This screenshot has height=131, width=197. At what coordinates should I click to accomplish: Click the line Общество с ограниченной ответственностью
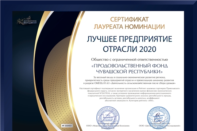pos(130,60)
